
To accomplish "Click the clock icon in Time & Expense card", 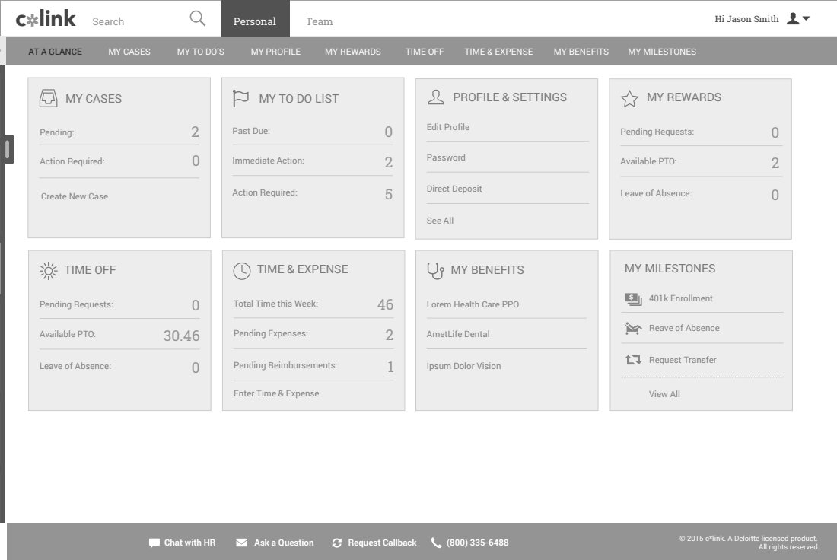I will 241,270.
